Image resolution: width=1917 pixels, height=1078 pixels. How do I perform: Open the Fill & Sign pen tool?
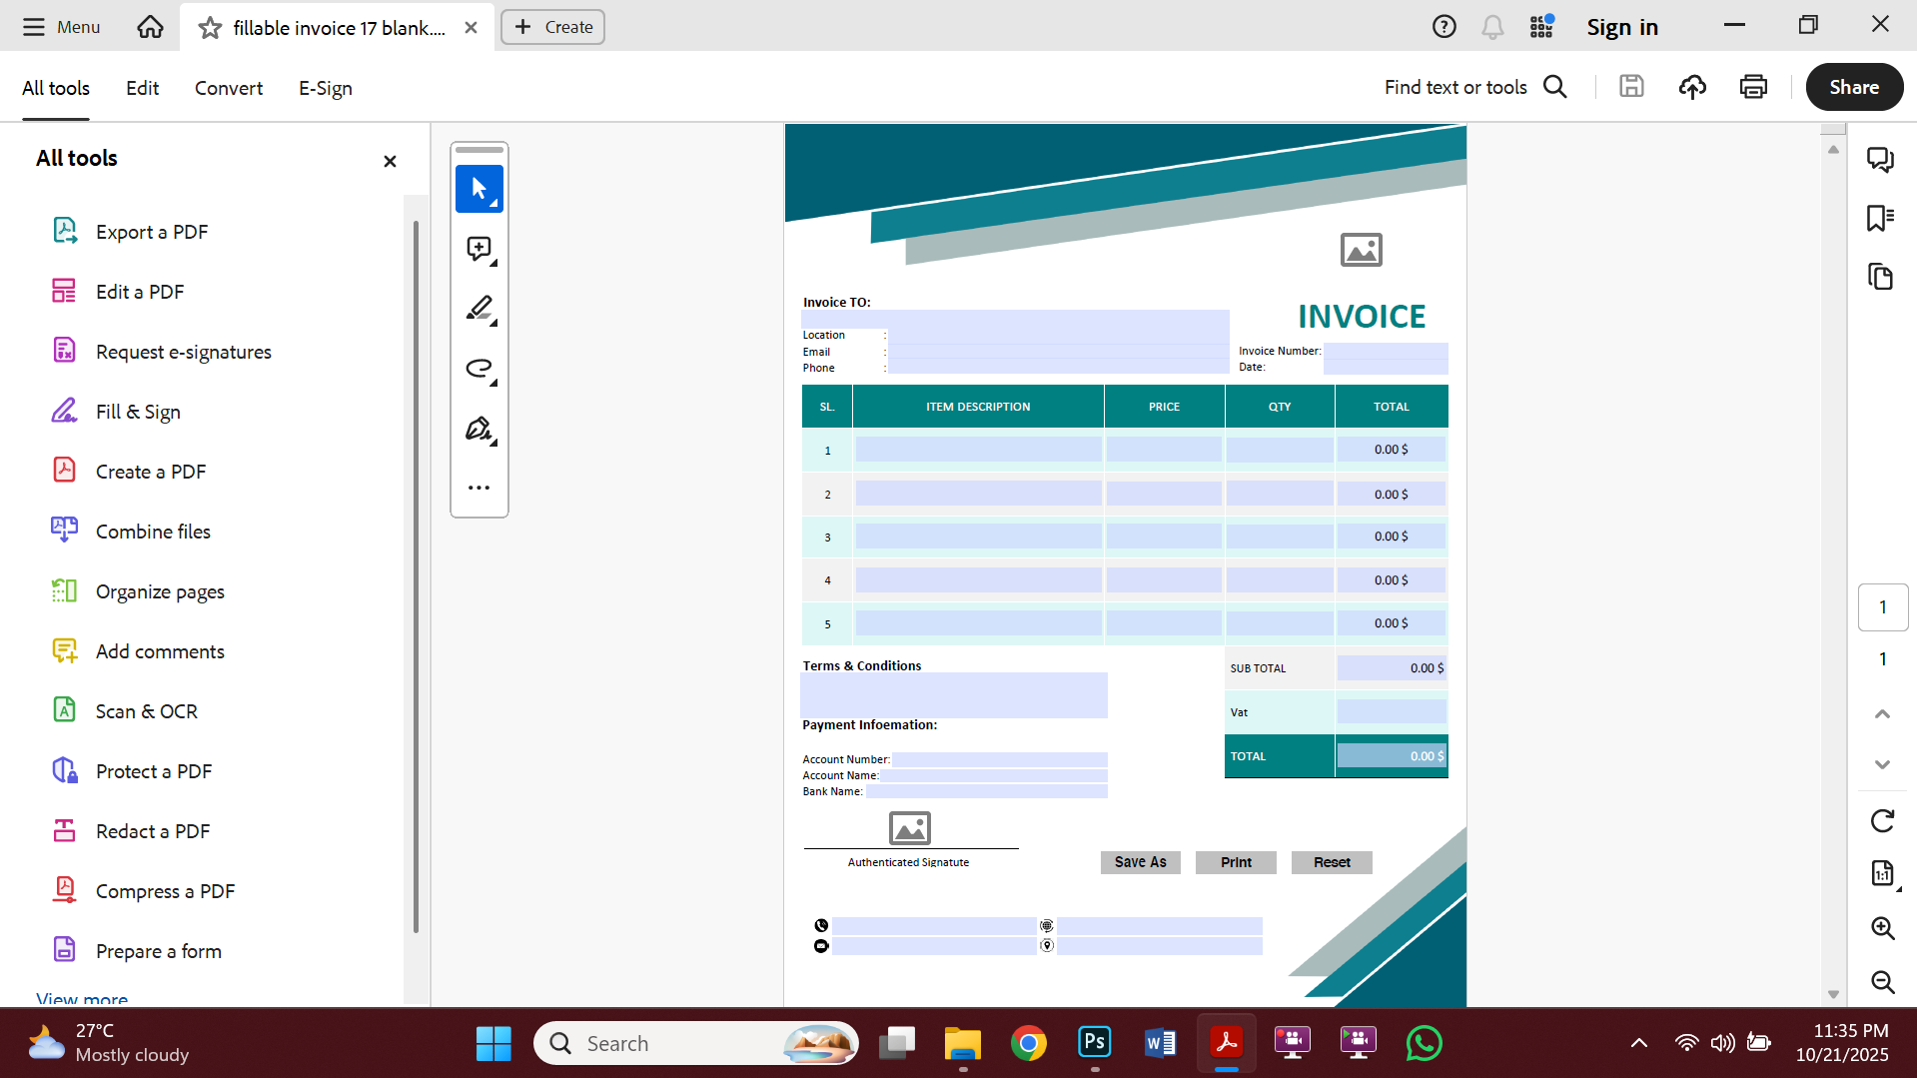479,429
